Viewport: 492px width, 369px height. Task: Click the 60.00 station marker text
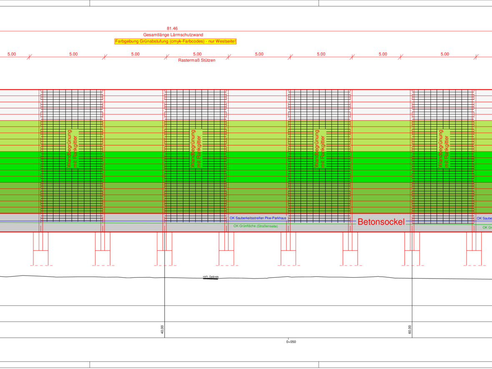coord(409,330)
